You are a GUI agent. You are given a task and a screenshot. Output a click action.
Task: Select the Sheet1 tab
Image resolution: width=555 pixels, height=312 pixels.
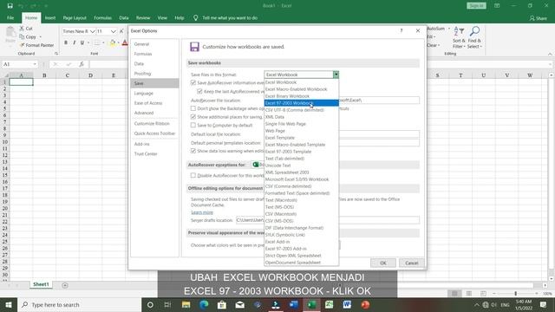coord(41,284)
